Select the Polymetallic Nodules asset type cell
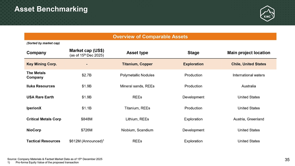The width and height of the screenshot is (295, 166). point(137,75)
